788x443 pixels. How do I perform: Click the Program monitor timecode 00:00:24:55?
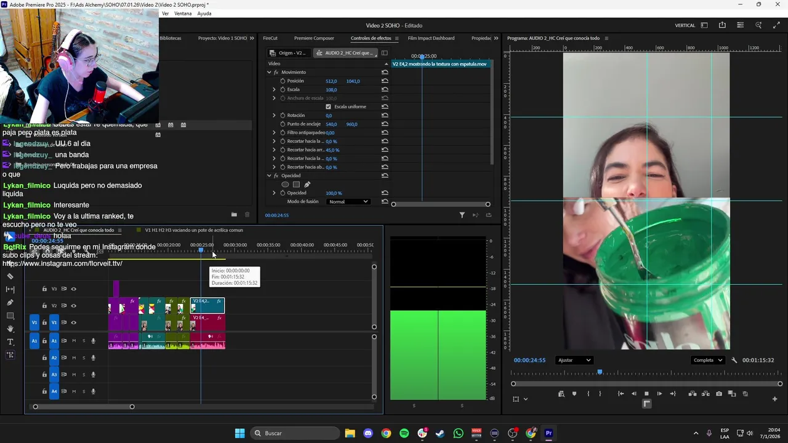530,360
